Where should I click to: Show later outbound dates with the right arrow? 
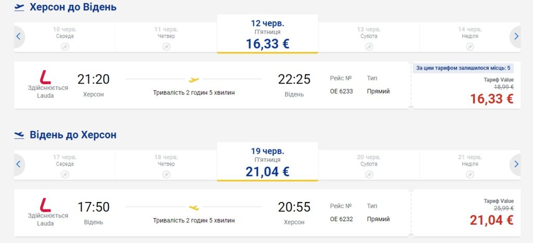[516, 36]
